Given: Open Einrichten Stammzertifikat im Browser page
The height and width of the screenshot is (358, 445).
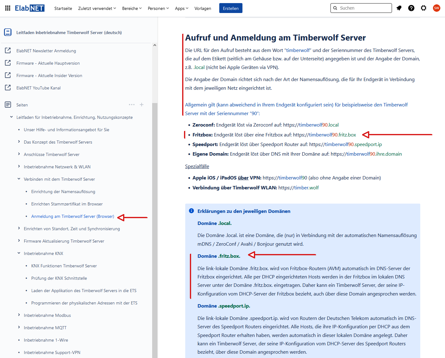Looking at the screenshot, I should pyautogui.click(x=67, y=204).
